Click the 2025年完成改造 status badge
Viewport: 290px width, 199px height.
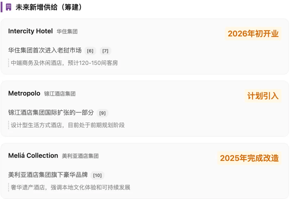pyautogui.click(x=249, y=158)
